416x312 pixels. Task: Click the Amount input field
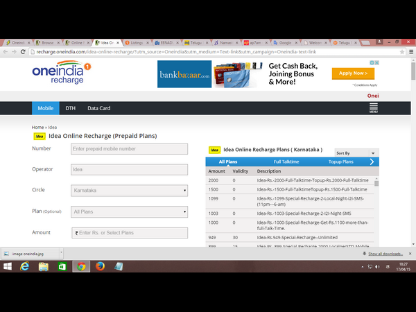click(130, 233)
